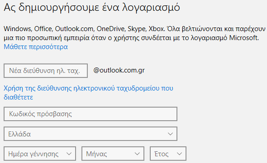267x163 pixels.
Task: Expand the Έτος year dropdown
Action: click(x=168, y=154)
